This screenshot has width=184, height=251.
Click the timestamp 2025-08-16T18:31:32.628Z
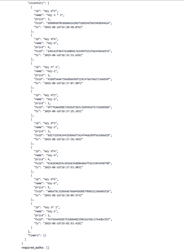coord(63,55)
